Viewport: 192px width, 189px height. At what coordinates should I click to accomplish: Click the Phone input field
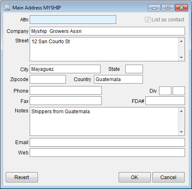click(x=66, y=91)
